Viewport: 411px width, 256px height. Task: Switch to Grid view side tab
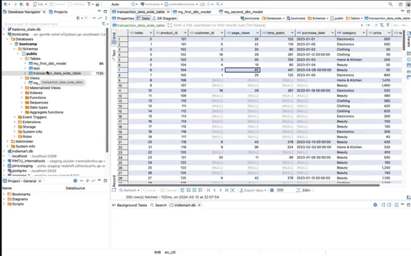114,38
